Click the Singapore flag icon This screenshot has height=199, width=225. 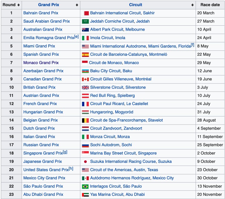click(x=85, y=153)
